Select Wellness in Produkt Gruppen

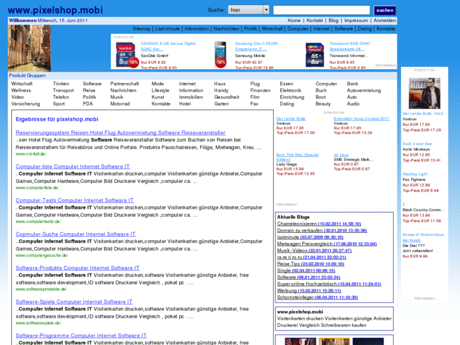pyautogui.click(x=21, y=91)
